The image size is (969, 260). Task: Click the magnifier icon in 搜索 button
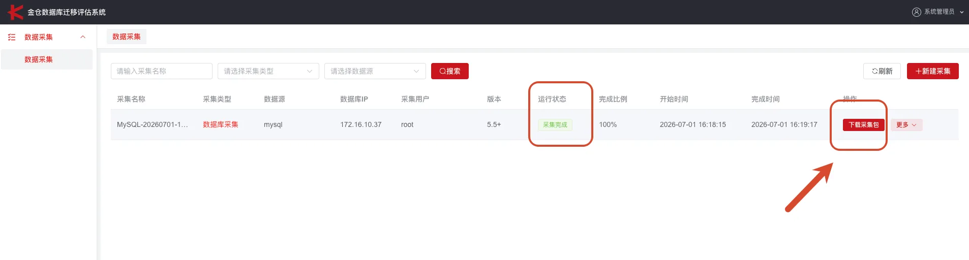pos(442,71)
